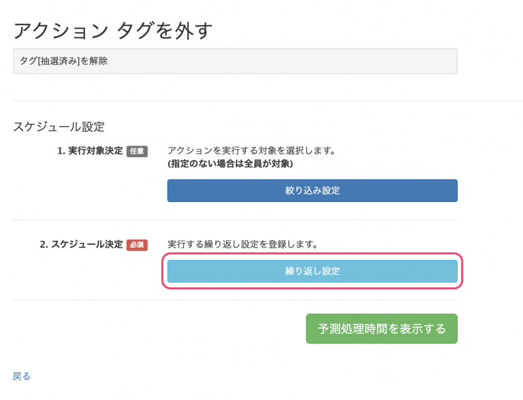
Task: Click the divider between step 1 and step 2
Action: coord(235,220)
